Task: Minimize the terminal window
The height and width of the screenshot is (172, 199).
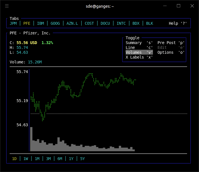Action: pos(165,6)
